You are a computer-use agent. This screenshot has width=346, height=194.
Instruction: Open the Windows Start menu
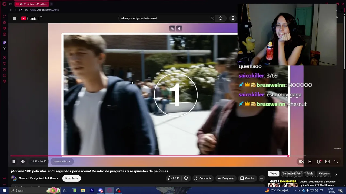(4, 190)
